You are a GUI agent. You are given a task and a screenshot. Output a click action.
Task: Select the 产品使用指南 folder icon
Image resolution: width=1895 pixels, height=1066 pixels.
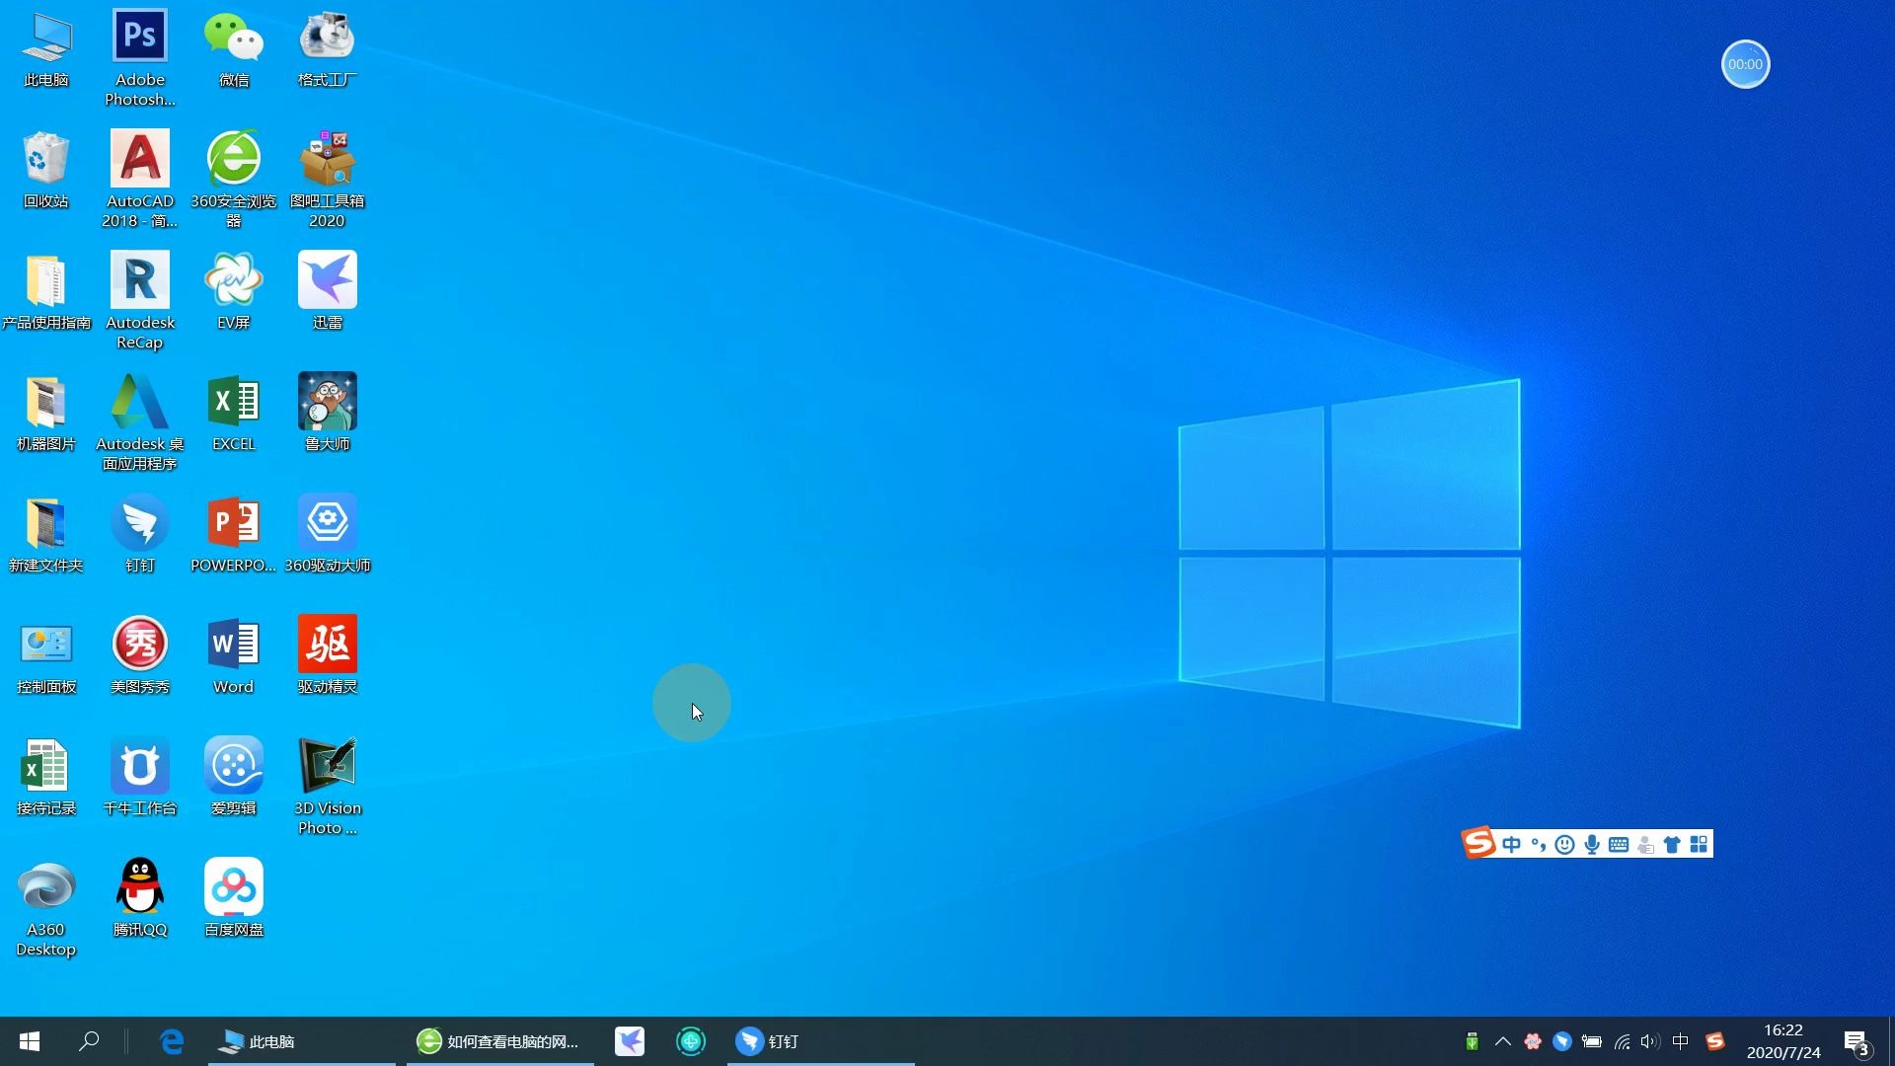click(x=46, y=292)
